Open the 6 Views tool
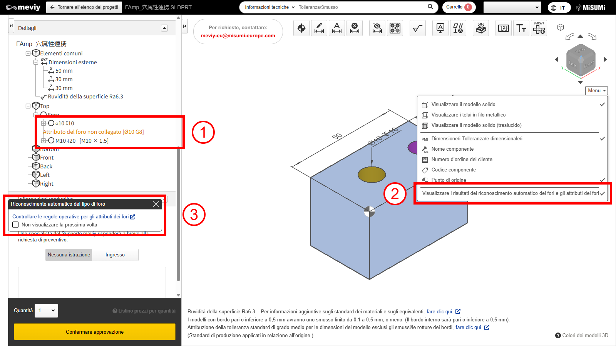Image resolution: width=616 pixels, height=346 pixels. click(539, 28)
